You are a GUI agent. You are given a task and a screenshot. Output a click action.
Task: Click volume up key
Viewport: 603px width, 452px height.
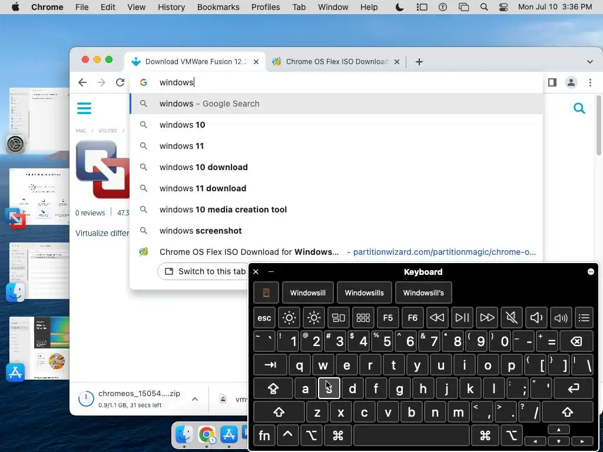tap(561, 318)
